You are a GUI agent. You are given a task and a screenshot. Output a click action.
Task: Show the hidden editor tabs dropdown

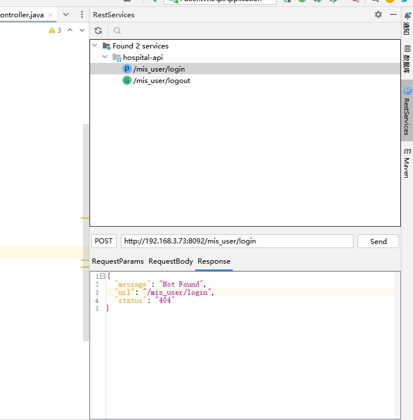point(66,14)
